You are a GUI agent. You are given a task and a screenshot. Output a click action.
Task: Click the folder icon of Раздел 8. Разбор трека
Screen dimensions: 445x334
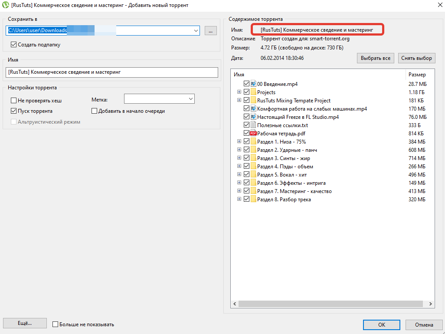pyautogui.click(x=253, y=199)
